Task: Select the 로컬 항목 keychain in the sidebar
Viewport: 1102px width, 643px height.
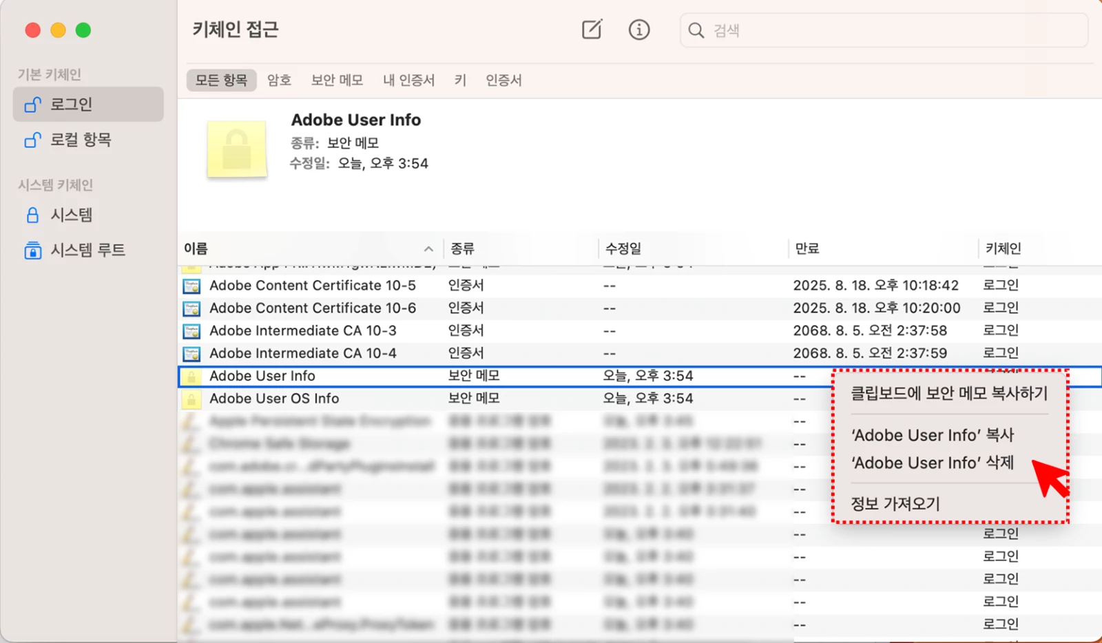Action: coord(88,140)
